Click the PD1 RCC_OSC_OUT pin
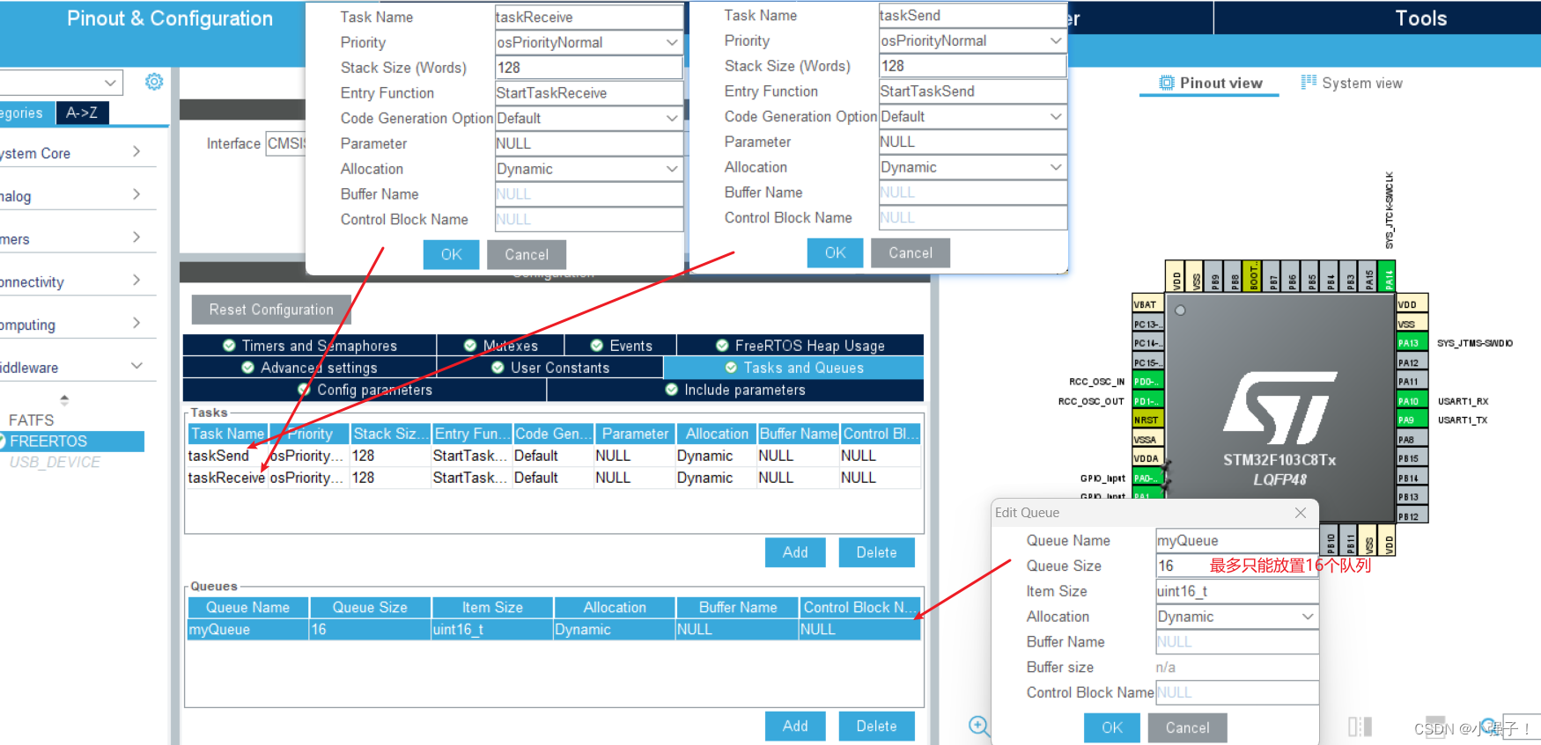The image size is (1541, 745). tap(1147, 401)
